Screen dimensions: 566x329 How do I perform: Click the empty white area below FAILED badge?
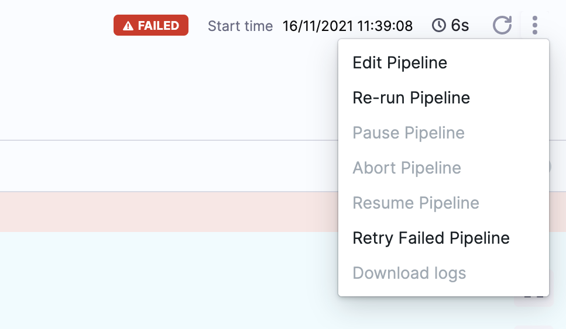click(151, 88)
